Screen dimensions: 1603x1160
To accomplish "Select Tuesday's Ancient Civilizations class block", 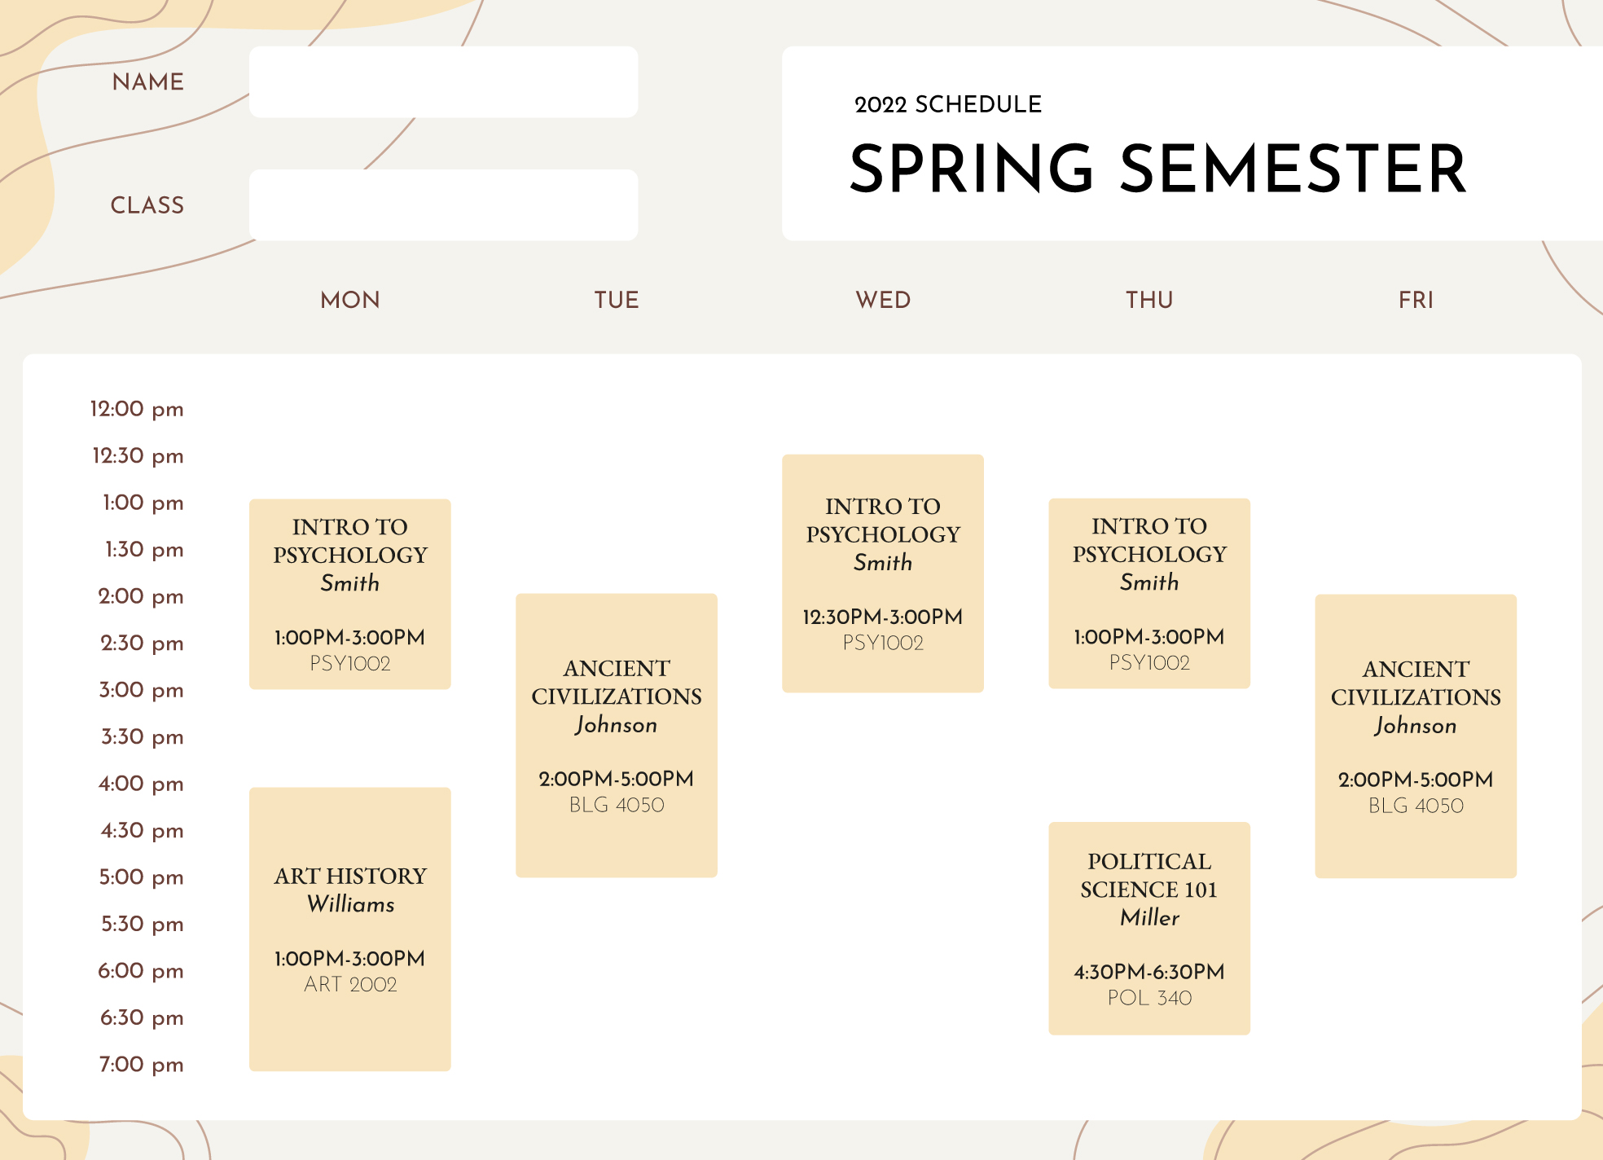I will point(617,735).
